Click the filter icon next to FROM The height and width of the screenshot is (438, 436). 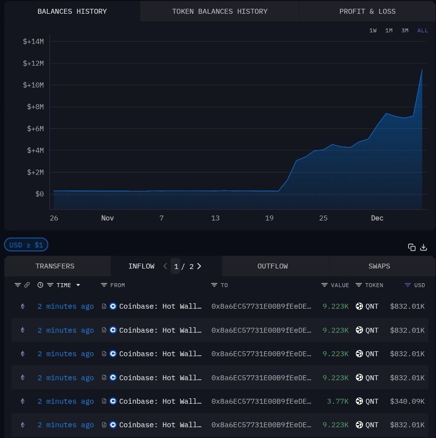click(104, 285)
